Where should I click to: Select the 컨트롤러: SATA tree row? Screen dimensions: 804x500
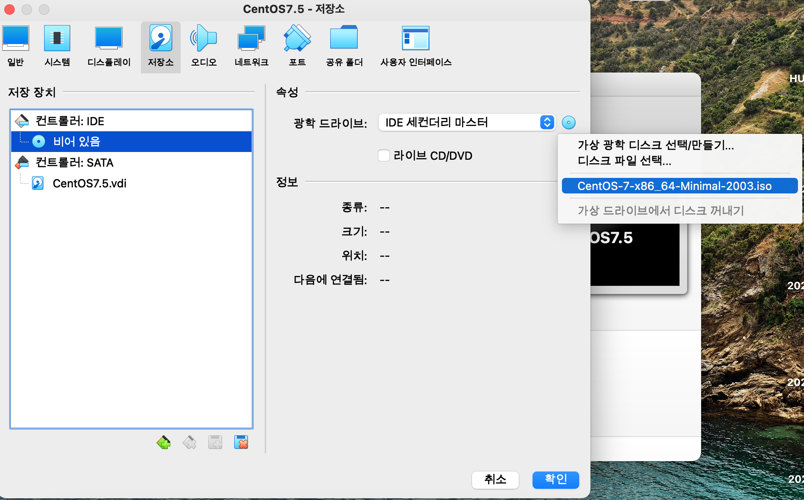131,162
